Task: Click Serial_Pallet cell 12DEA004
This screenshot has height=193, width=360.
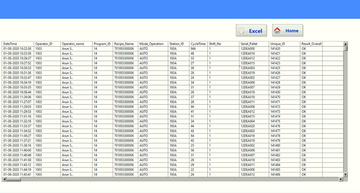Action: [x=254, y=121]
